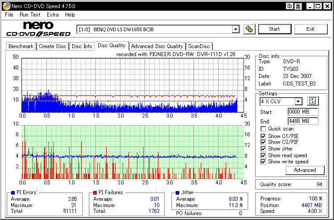Screen dimensions: 334x220
Task: Expand the 4 X CLV speed dropdown
Action: coord(298,102)
